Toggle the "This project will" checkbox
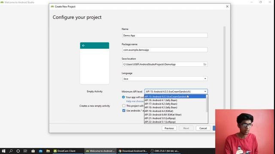 tap(124, 106)
